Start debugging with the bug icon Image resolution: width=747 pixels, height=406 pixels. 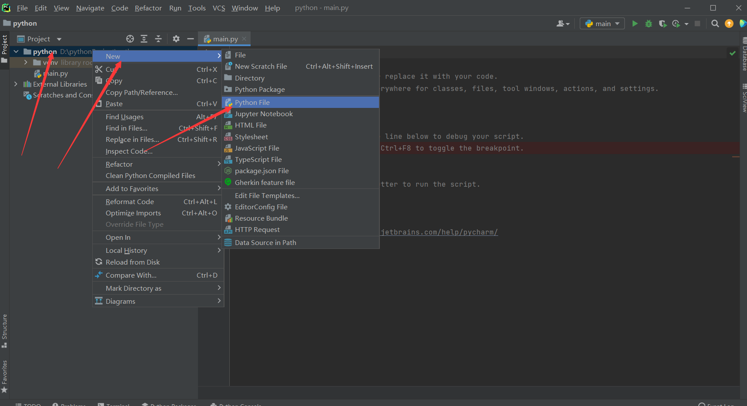coord(649,23)
